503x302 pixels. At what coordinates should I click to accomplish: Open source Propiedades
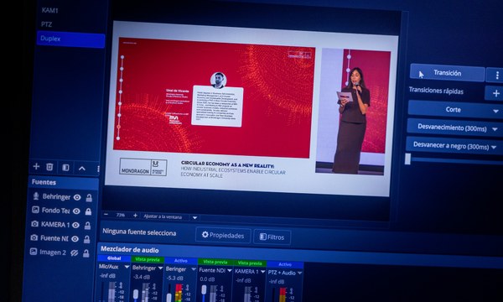[x=223, y=235]
